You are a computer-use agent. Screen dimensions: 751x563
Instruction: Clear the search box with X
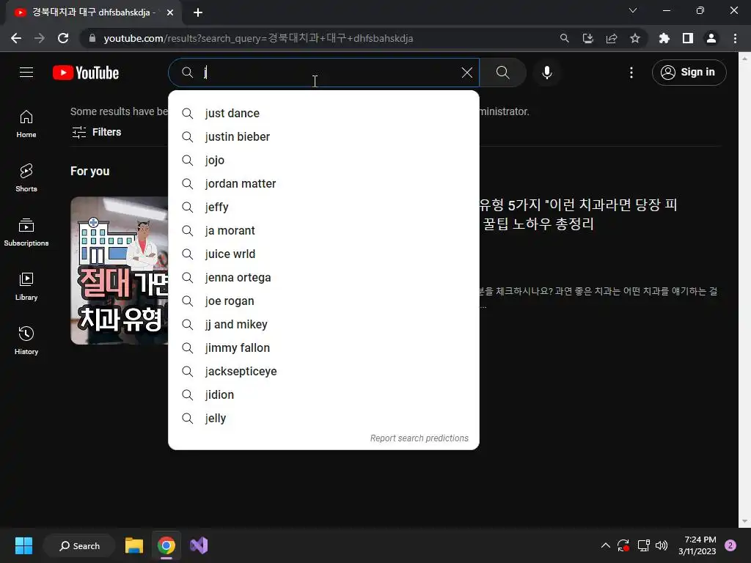pos(467,73)
